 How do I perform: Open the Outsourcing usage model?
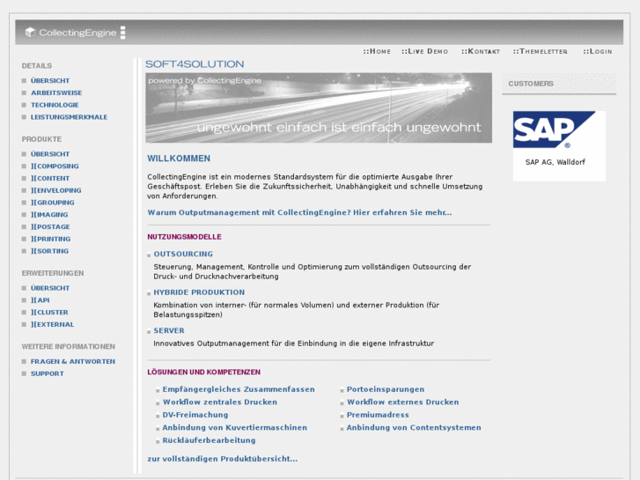(x=183, y=255)
